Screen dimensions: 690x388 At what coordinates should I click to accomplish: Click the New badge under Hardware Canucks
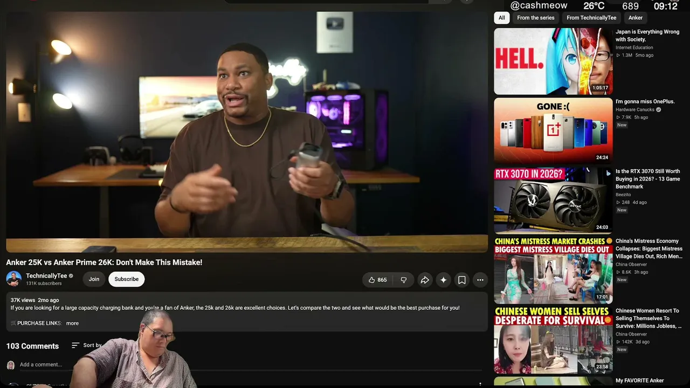[622, 125]
